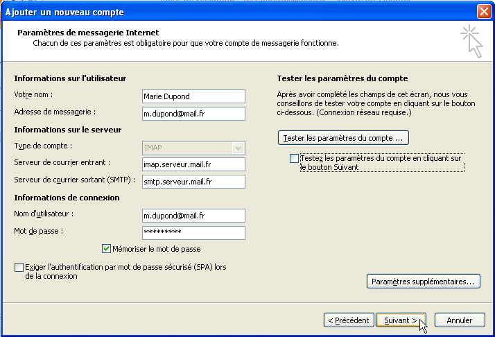Click the Mémoriser le mot de passe label
Image resolution: width=495 pixels, height=337 pixels.
click(x=157, y=249)
